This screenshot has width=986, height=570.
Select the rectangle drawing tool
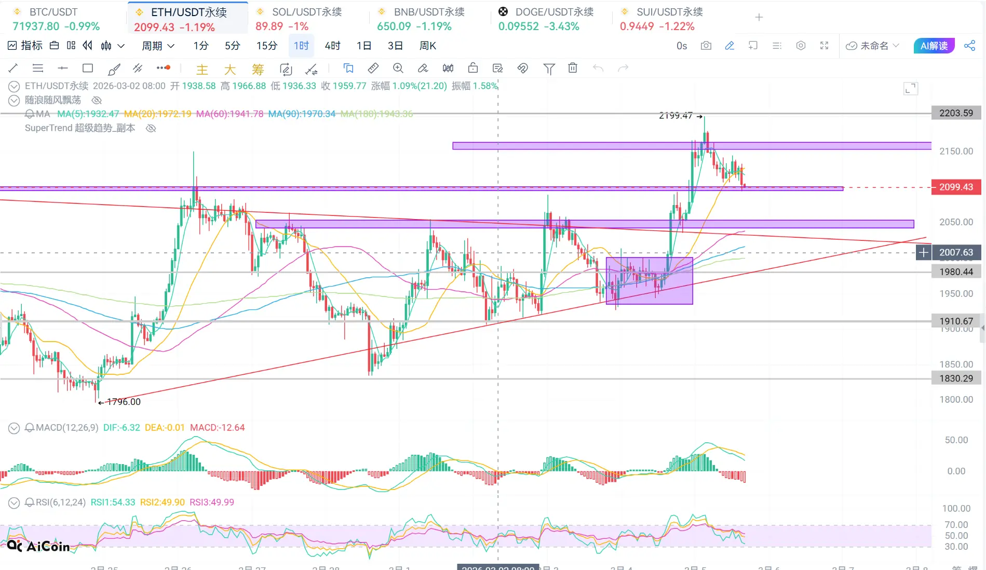pos(88,68)
